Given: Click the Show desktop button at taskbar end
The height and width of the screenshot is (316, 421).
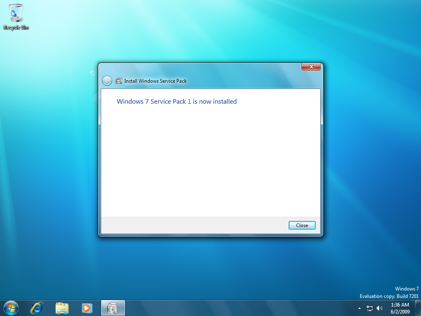Looking at the screenshot, I should click(x=418, y=308).
